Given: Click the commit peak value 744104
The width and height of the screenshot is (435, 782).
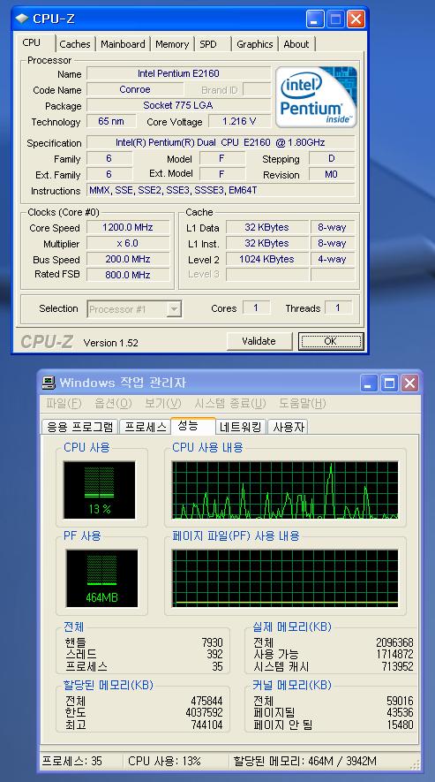Looking at the screenshot, I should click(x=206, y=725).
